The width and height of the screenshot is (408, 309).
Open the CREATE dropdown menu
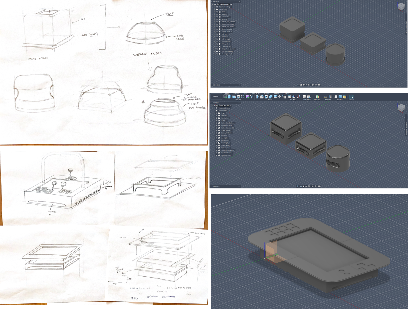pos(238,100)
